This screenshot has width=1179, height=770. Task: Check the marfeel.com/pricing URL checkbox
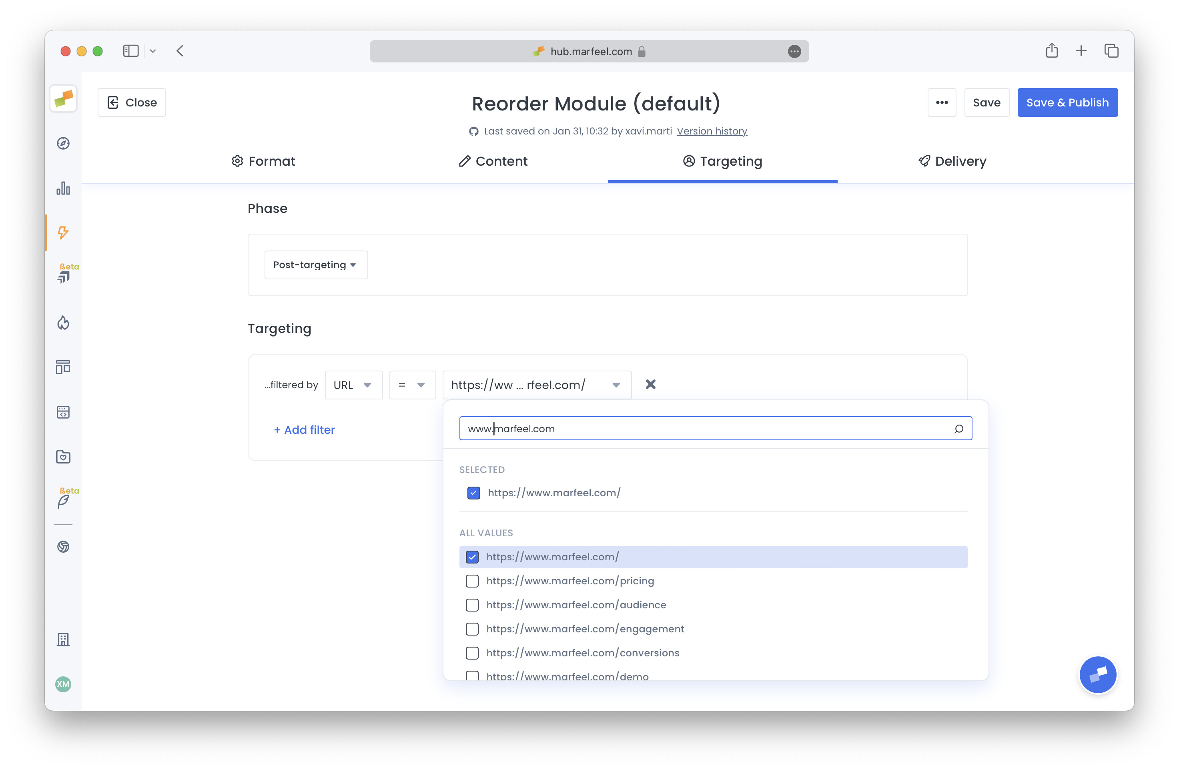click(x=472, y=581)
